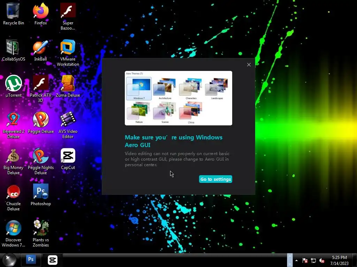357x267 pixels.
Task: Switch to Photoshop on the taskbar
Action: tap(31, 260)
